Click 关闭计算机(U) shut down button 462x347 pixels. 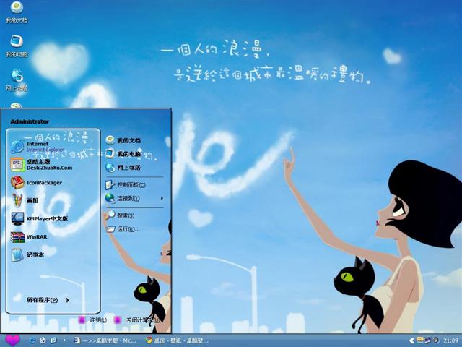coord(138,320)
